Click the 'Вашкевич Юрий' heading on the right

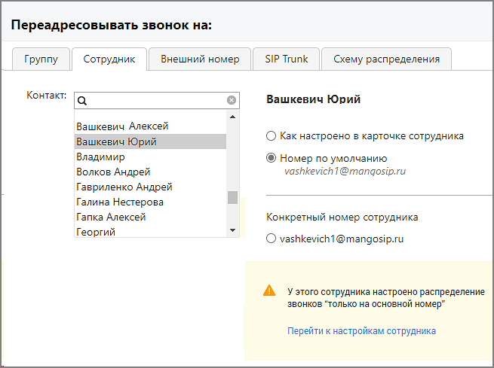314,99
